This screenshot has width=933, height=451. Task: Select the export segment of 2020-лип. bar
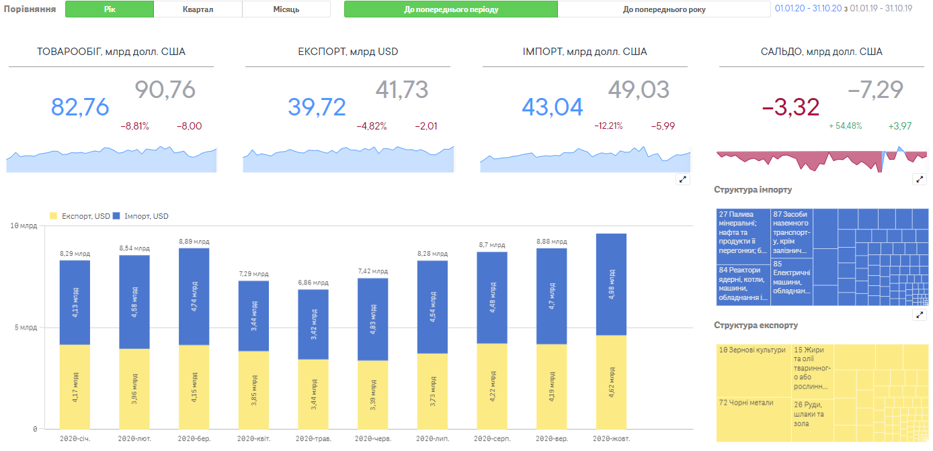(432, 391)
